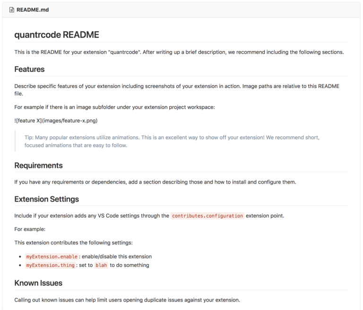363x310 pixels.
Task: Select the Features section heading
Action: coord(29,69)
